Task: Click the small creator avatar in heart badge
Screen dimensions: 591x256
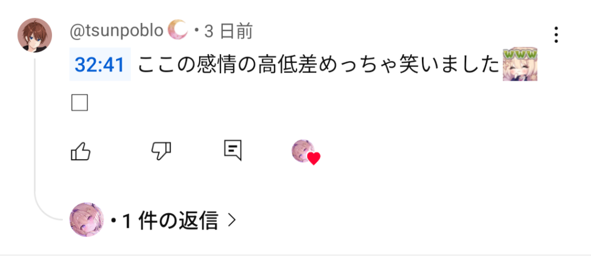Action: pyautogui.click(x=302, y=150)
